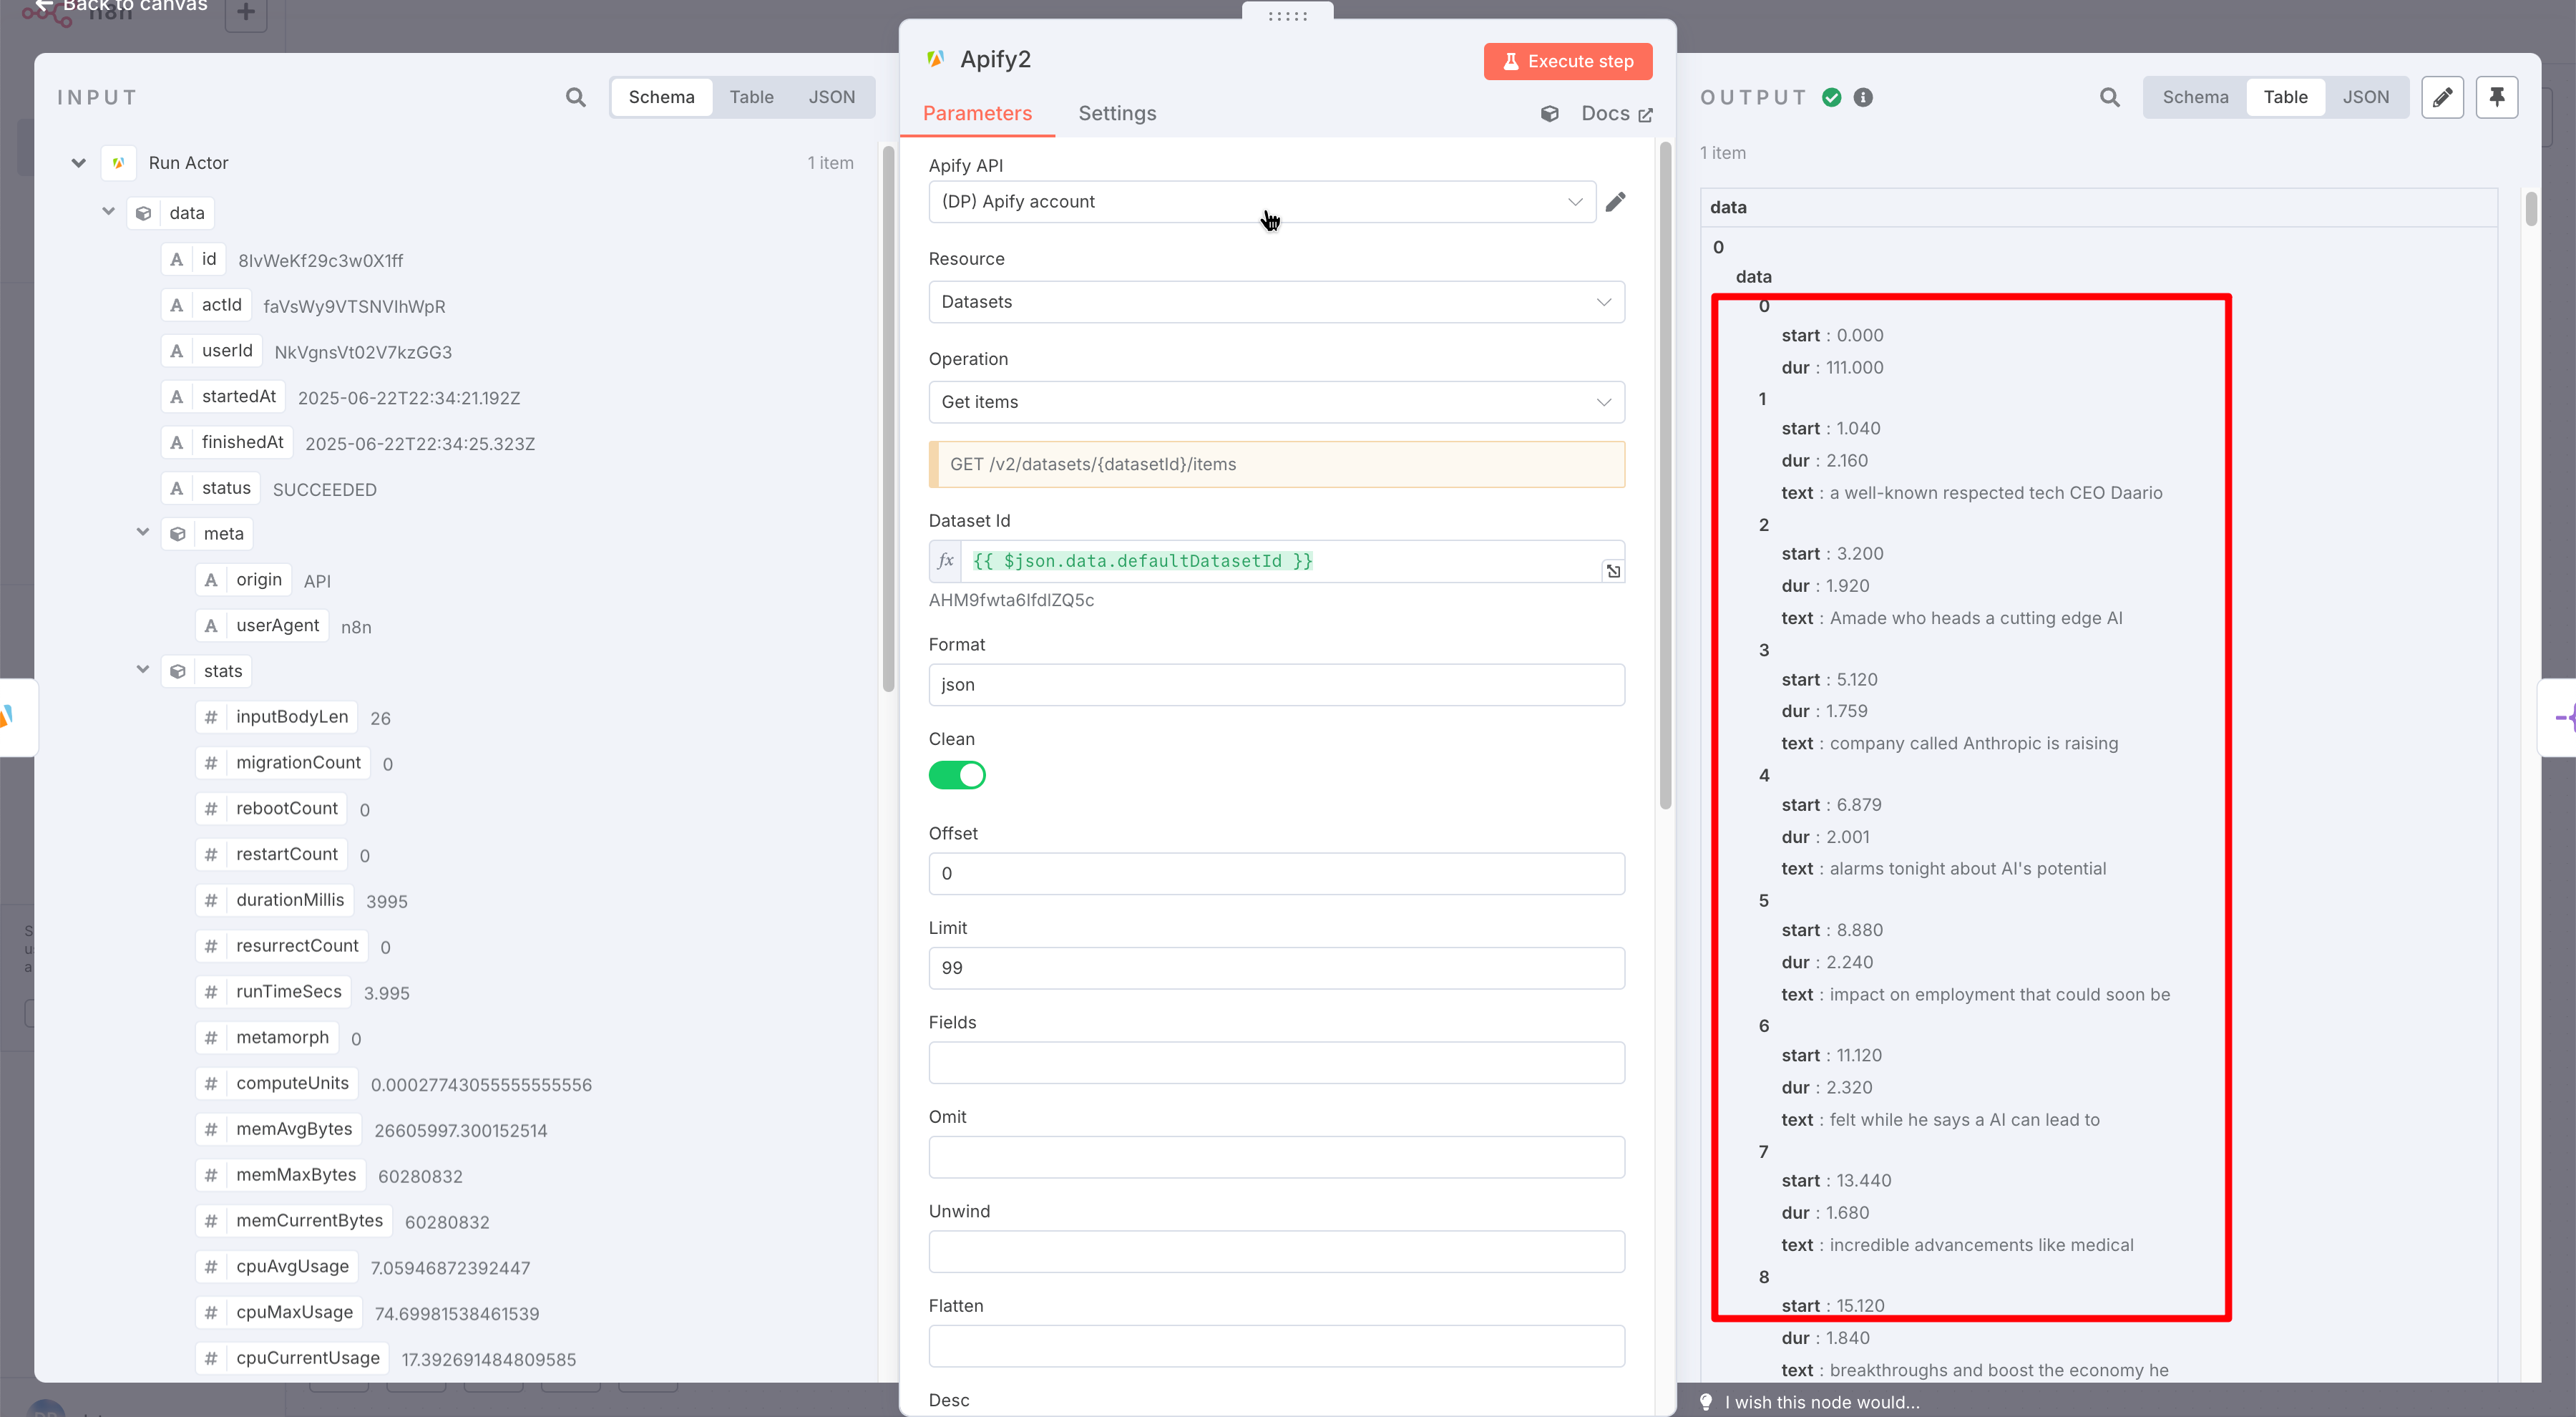
Task: Click the Omit input field
Action: tap(1276, 1157)
